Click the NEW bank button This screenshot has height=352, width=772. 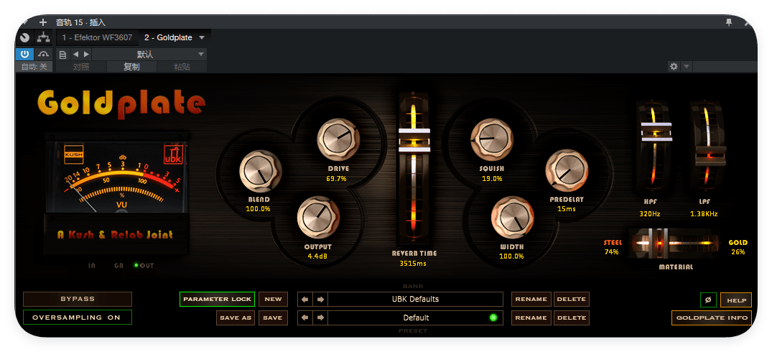point(273,299)
